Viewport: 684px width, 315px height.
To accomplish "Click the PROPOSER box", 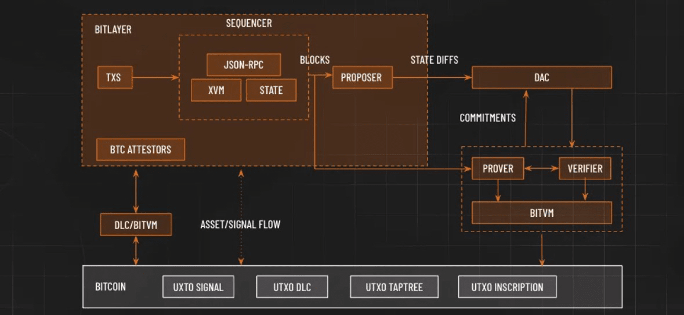I will (362, 78).
